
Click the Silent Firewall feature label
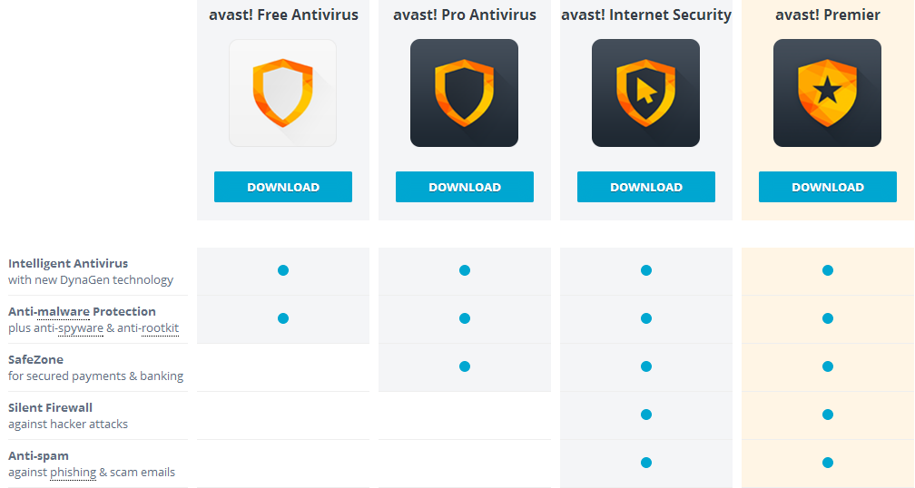point(50,407)
